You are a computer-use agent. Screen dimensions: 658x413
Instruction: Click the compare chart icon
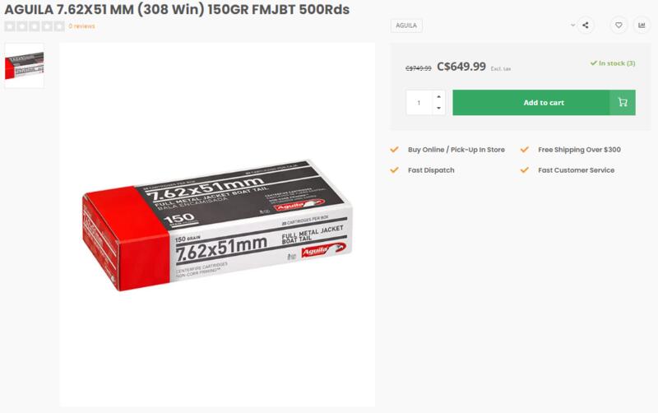(642, 26)
